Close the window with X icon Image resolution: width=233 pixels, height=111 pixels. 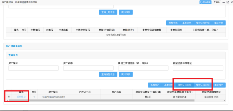click(231, 2)
